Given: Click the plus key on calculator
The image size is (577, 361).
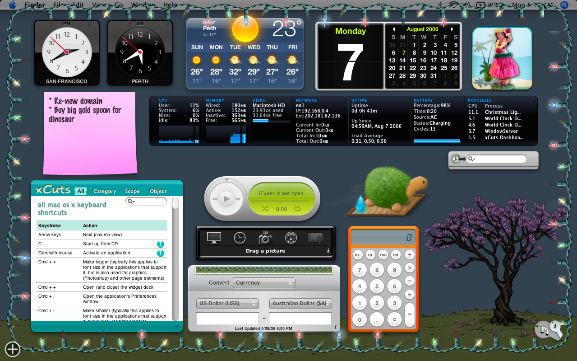Looking at the screenshot, I should [410, 294].
